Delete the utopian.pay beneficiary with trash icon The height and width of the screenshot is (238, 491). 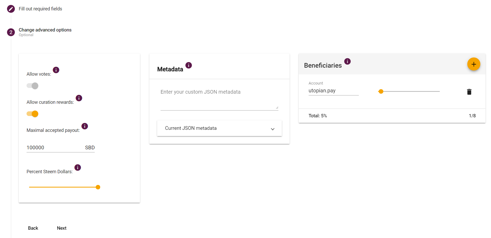coord(469,92)
